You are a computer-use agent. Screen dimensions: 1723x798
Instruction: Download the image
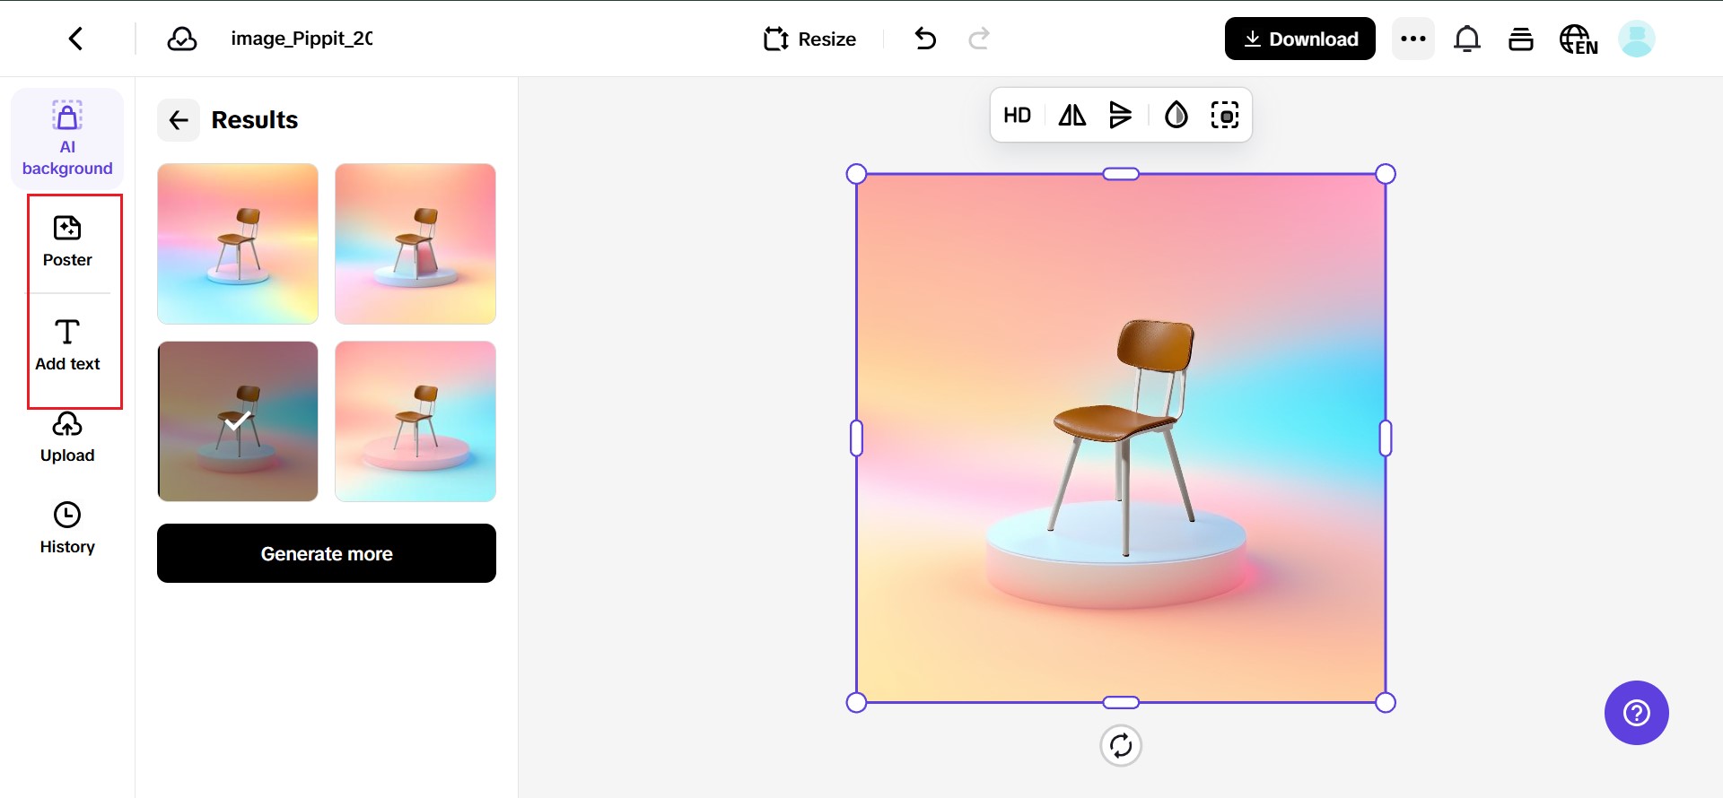coord(1299,39)
